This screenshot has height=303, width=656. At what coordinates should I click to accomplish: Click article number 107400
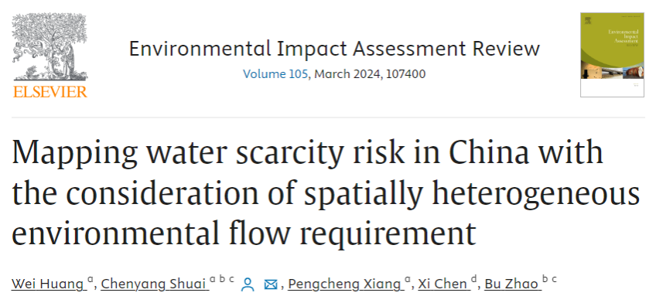click(405, 74)
